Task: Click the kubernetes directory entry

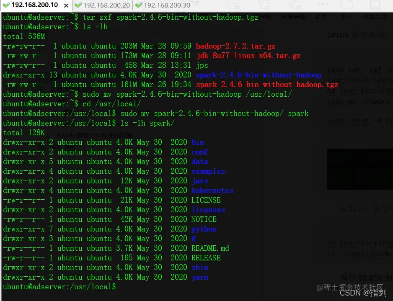Action: point(212,190)
